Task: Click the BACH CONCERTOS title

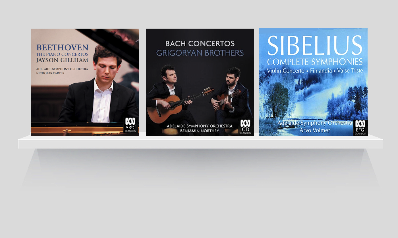Action: click(200, 44)
